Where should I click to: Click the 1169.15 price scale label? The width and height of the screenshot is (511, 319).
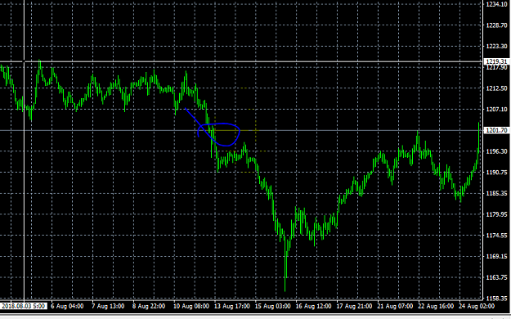(497, 256)
